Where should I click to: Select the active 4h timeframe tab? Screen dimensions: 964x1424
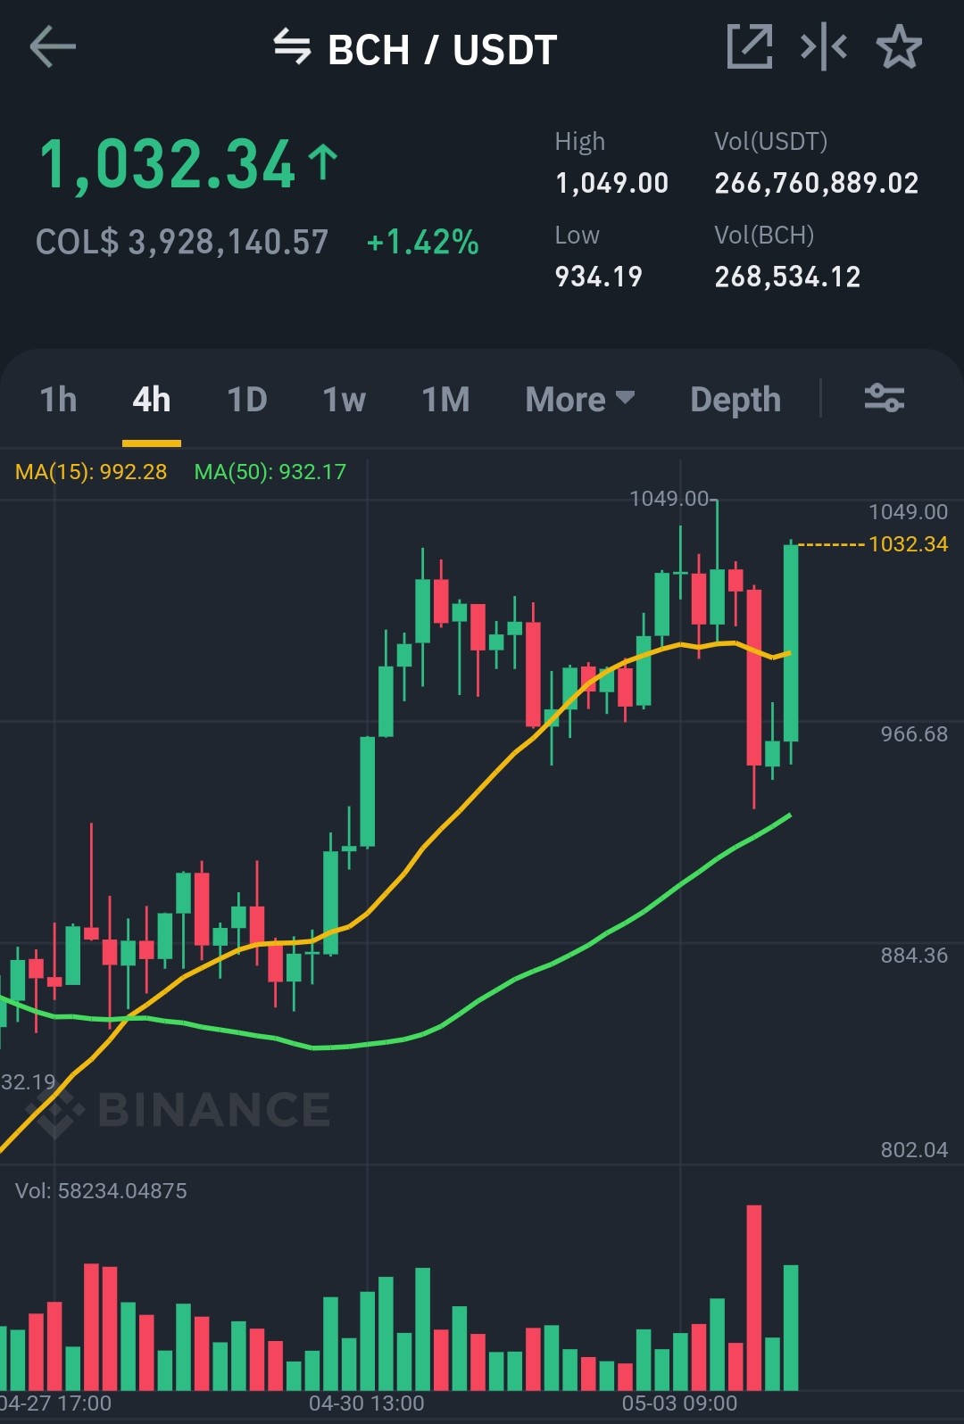click(x=152, y=399)
